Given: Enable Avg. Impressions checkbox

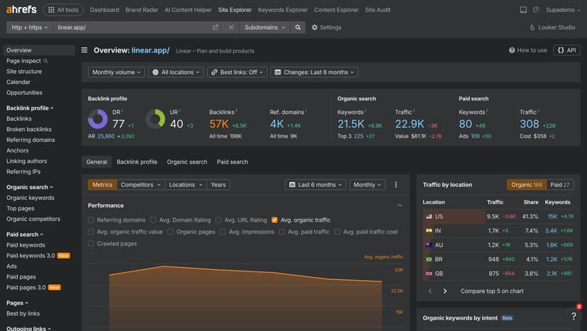Looking at the screenshot, I should coord(223,232).
